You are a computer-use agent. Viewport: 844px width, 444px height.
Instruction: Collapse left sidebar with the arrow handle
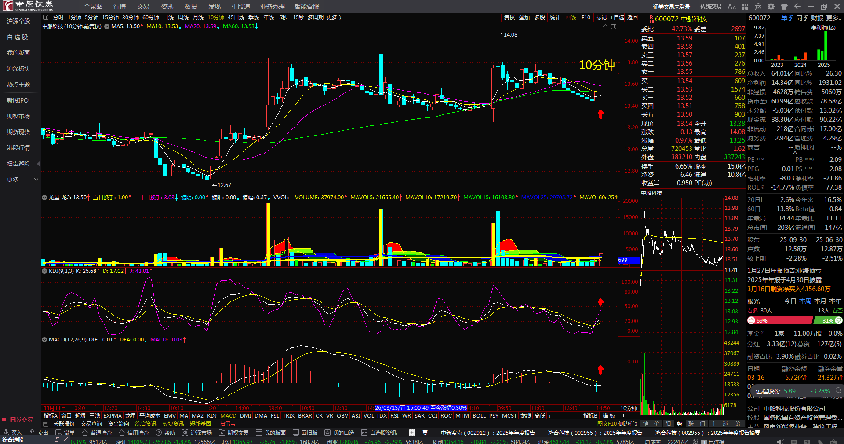point(39,164)
